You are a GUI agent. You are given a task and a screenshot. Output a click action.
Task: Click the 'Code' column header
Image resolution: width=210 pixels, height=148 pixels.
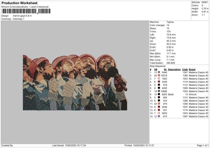(185, 69)
